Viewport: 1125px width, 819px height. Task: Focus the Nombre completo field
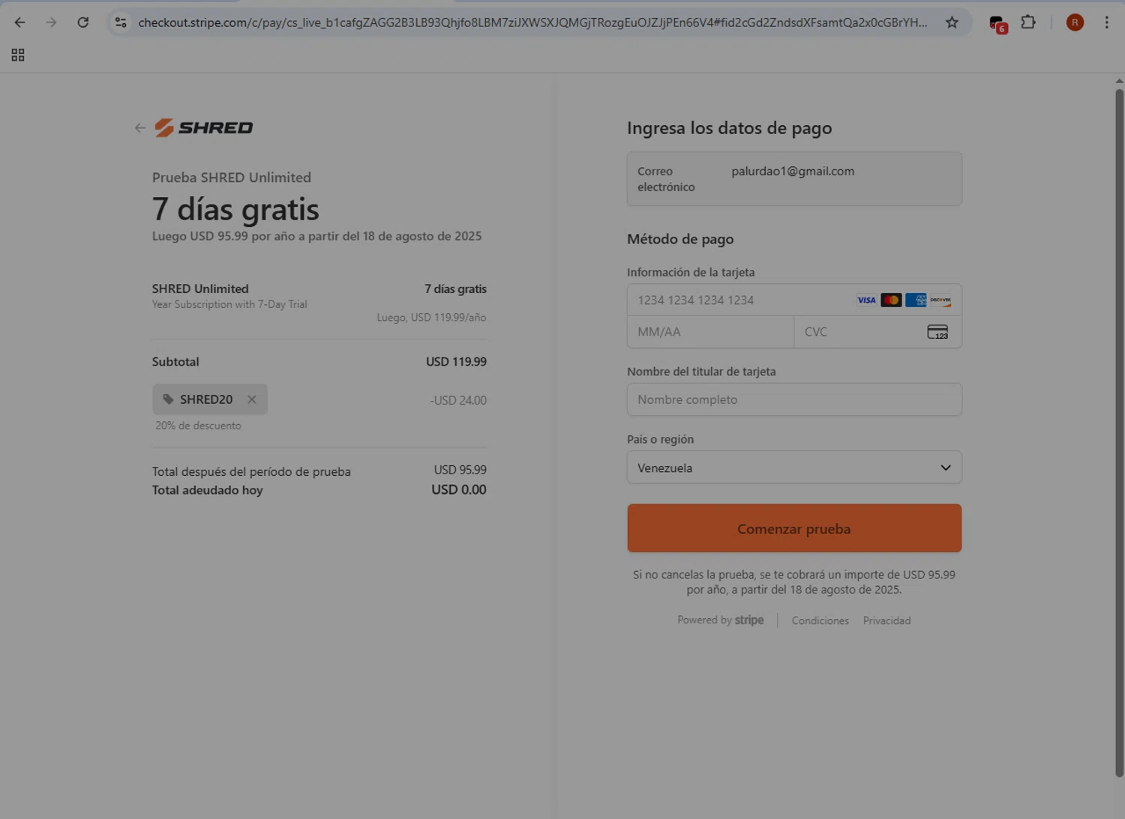tap(794, 399)
